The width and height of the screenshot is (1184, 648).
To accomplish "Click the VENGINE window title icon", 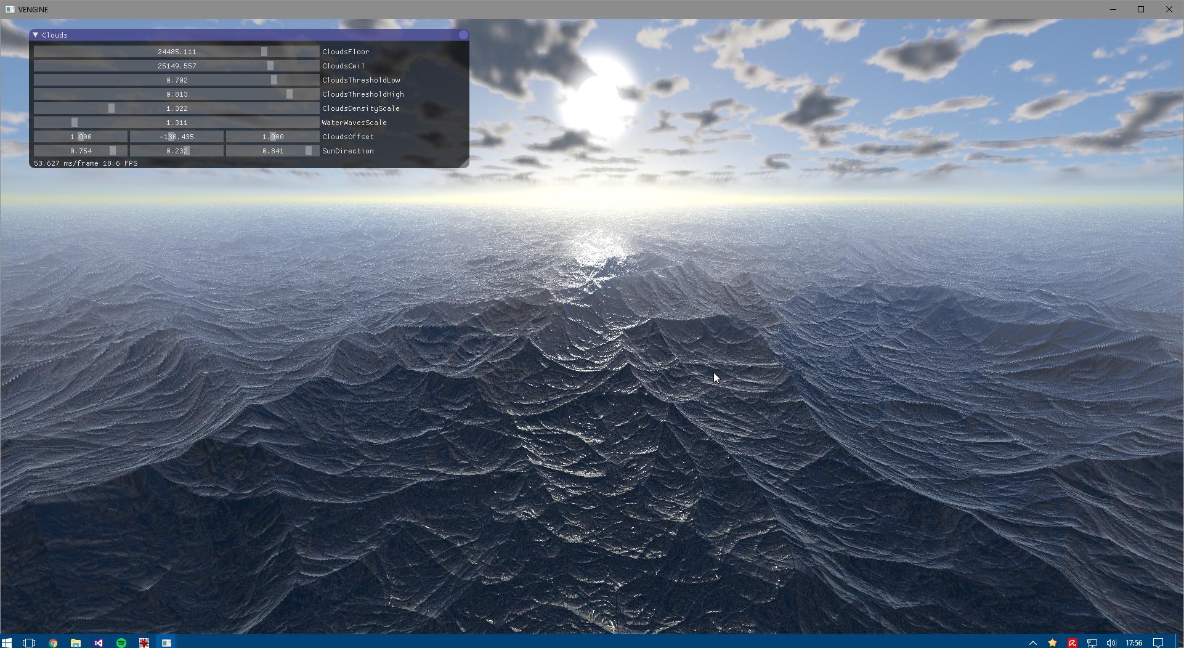I will (x=10, y=9).
